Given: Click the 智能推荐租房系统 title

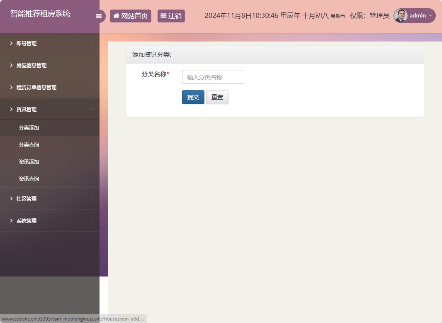Looking at the screenshot, I should click(40, 14).
